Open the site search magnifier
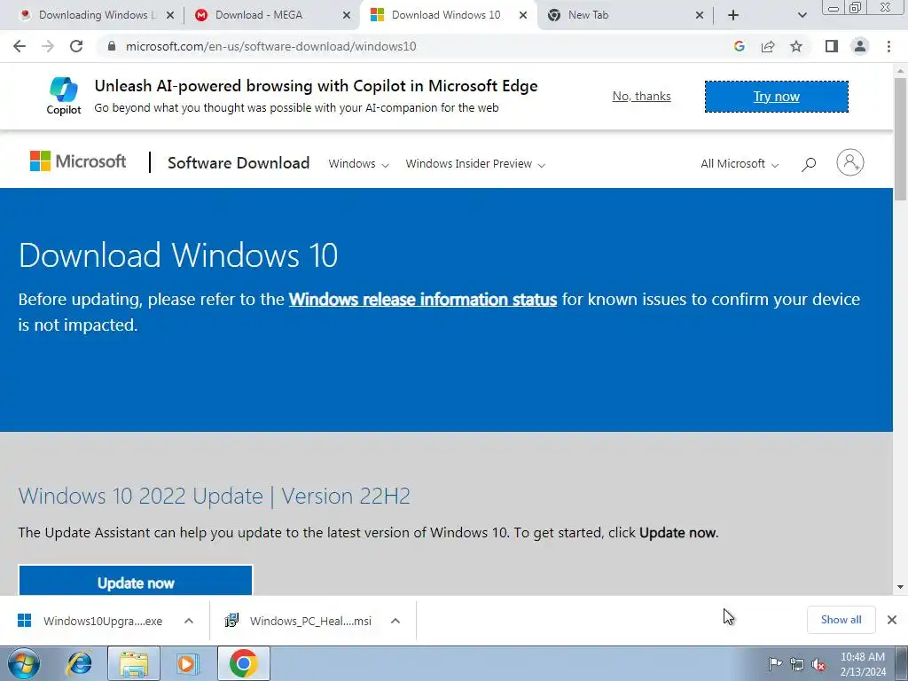The image size is (908, 681). (x=809, y=164)
